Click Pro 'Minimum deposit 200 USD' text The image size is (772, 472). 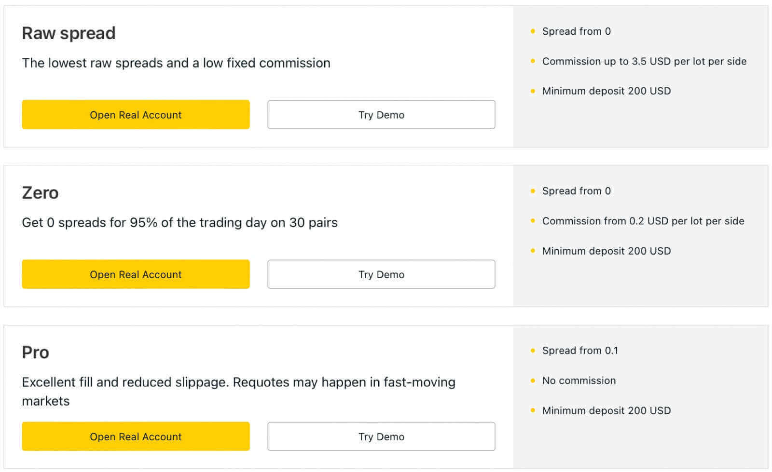pos(606,411)
